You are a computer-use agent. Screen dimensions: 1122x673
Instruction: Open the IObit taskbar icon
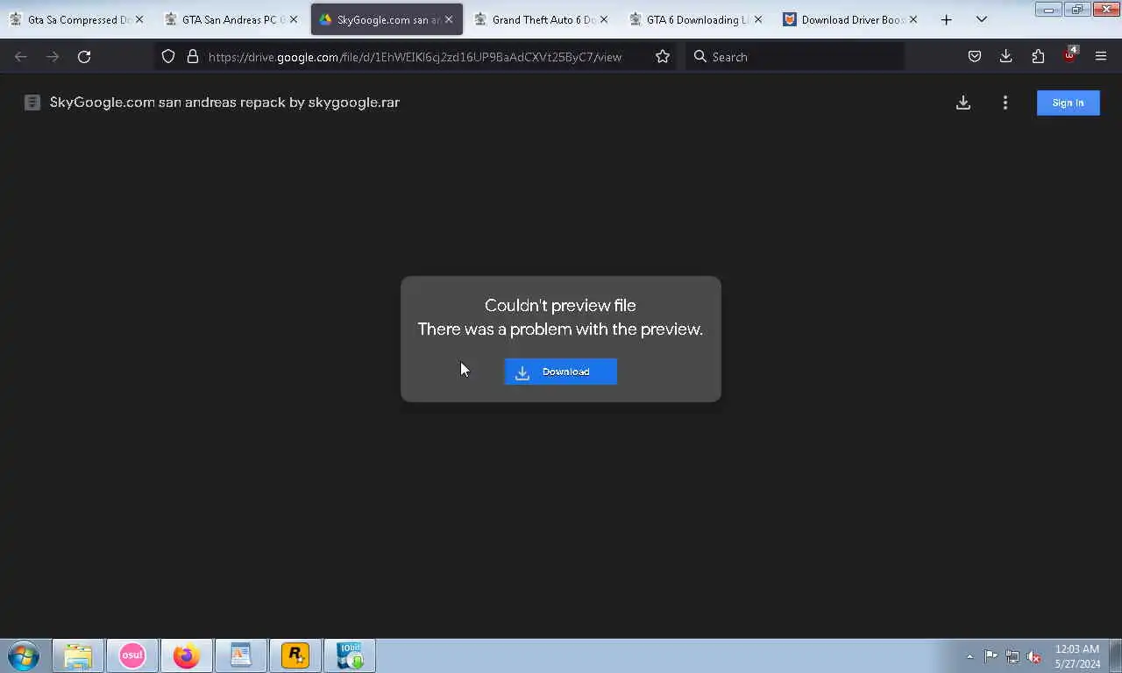pyautogui.click(x=349, y=655)
